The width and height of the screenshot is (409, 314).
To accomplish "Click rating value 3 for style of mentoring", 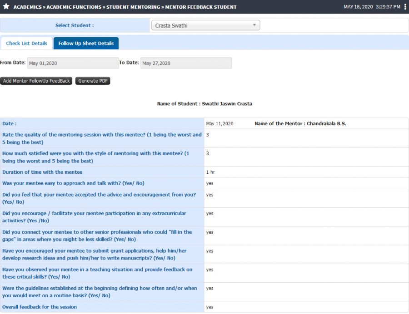I will point(207,153).
